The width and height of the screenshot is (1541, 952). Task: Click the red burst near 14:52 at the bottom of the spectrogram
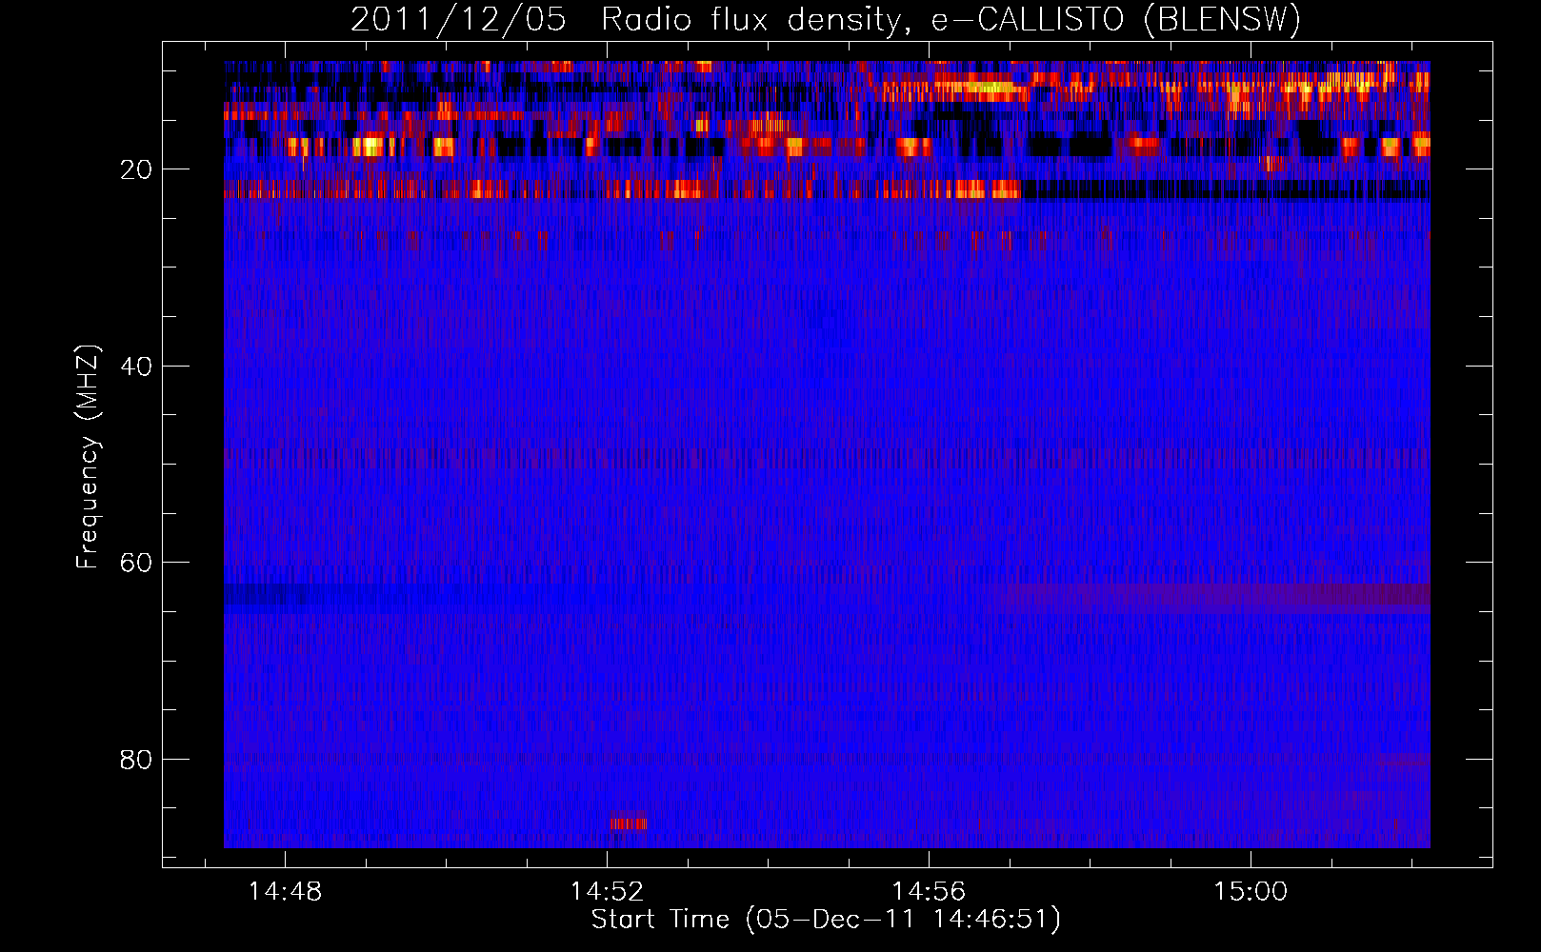pyautogui.click(x=629, y=823)
